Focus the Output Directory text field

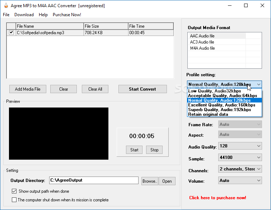point(94,180)
